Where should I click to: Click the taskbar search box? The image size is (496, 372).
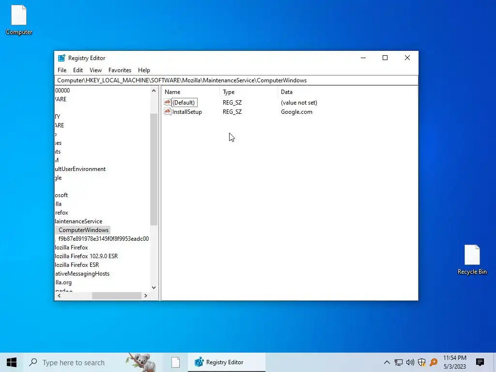point(93,362)
